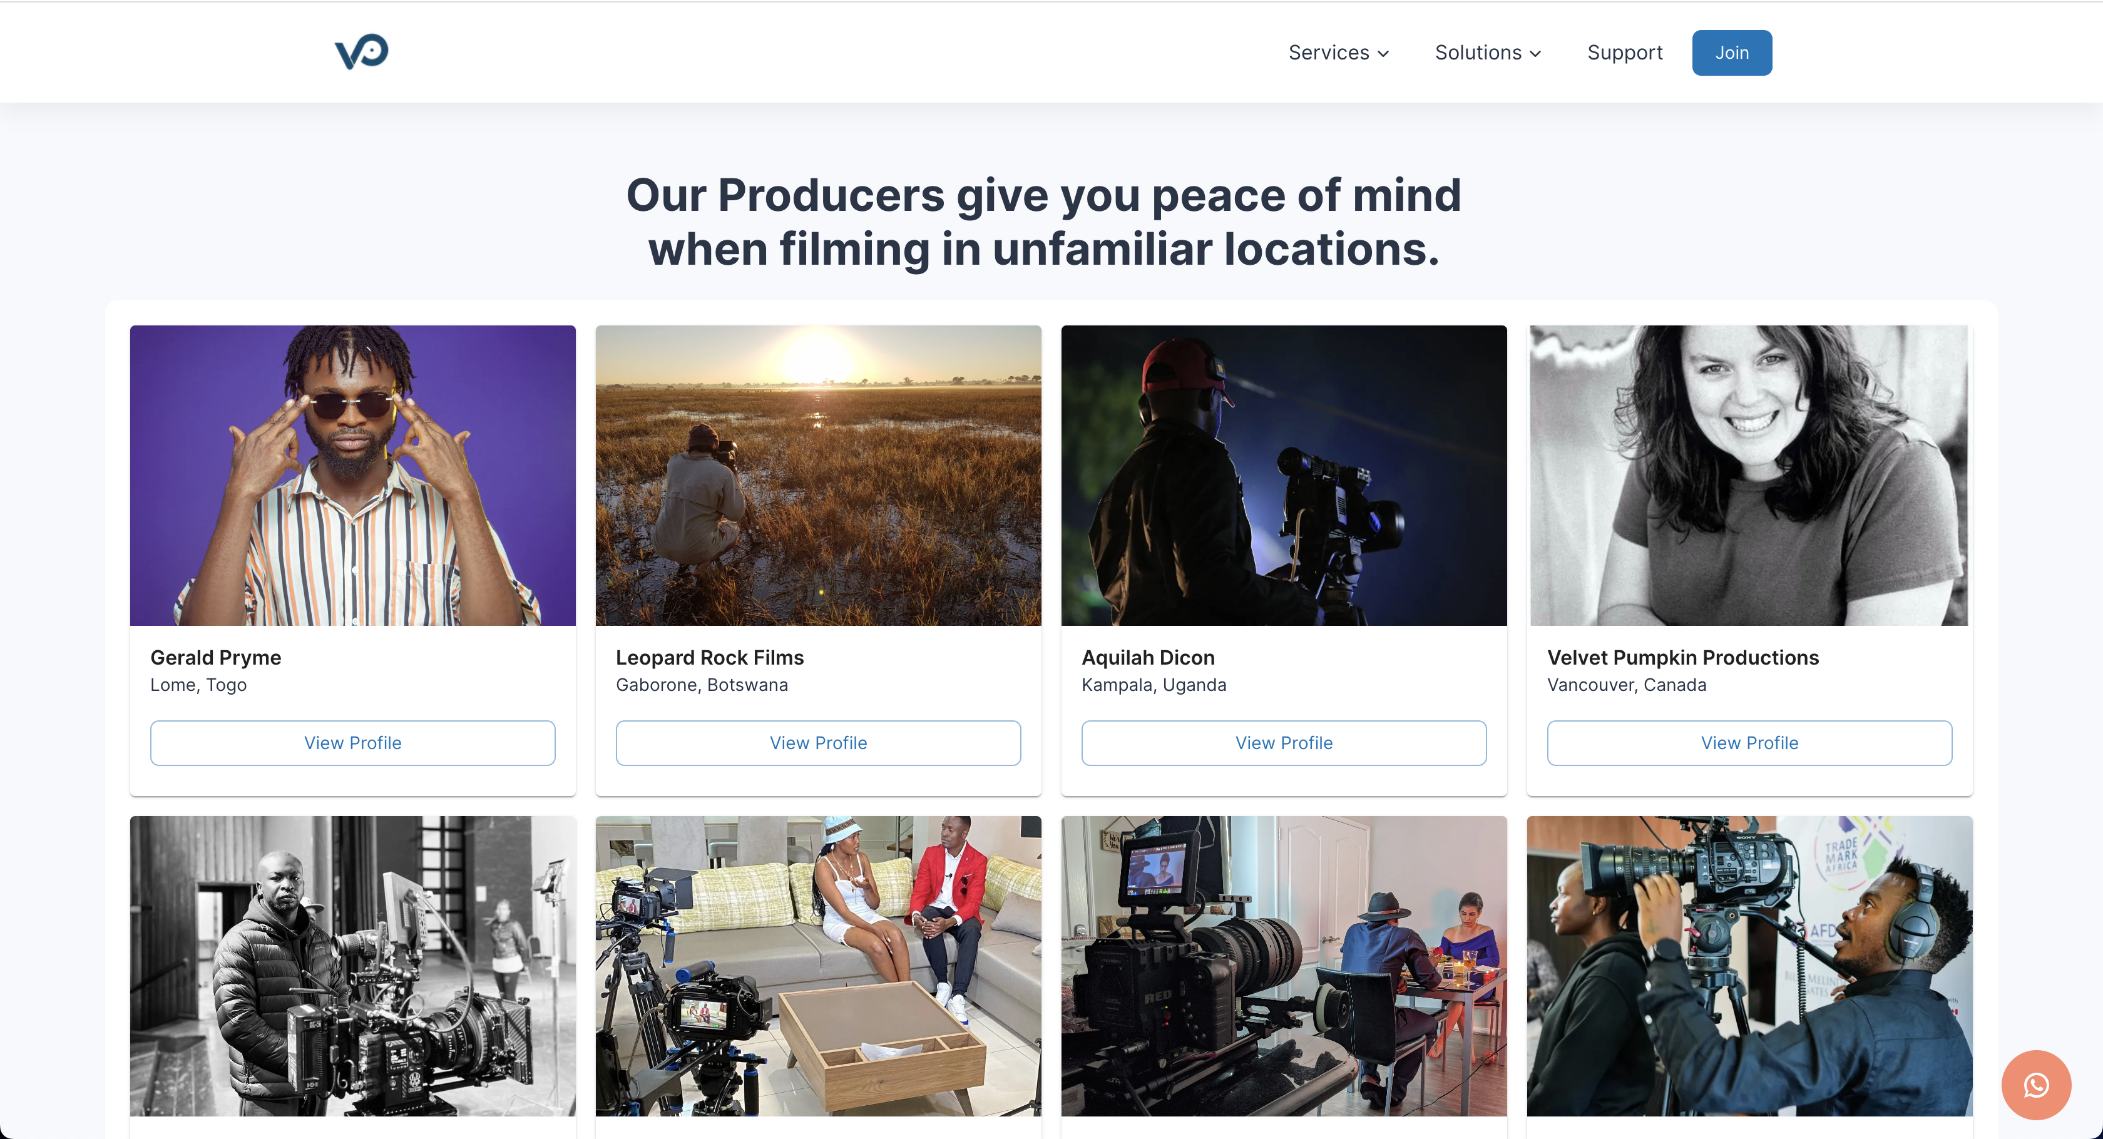This screenshot has width=2103, height=1139.
Task: Click the Kampala, Uganda location text
Action: point(1154,685)
